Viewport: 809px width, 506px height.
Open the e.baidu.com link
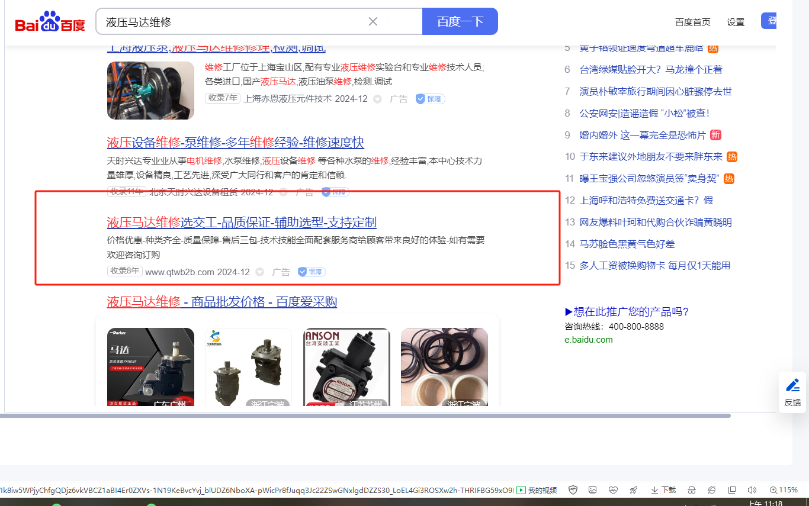point(589,340)
